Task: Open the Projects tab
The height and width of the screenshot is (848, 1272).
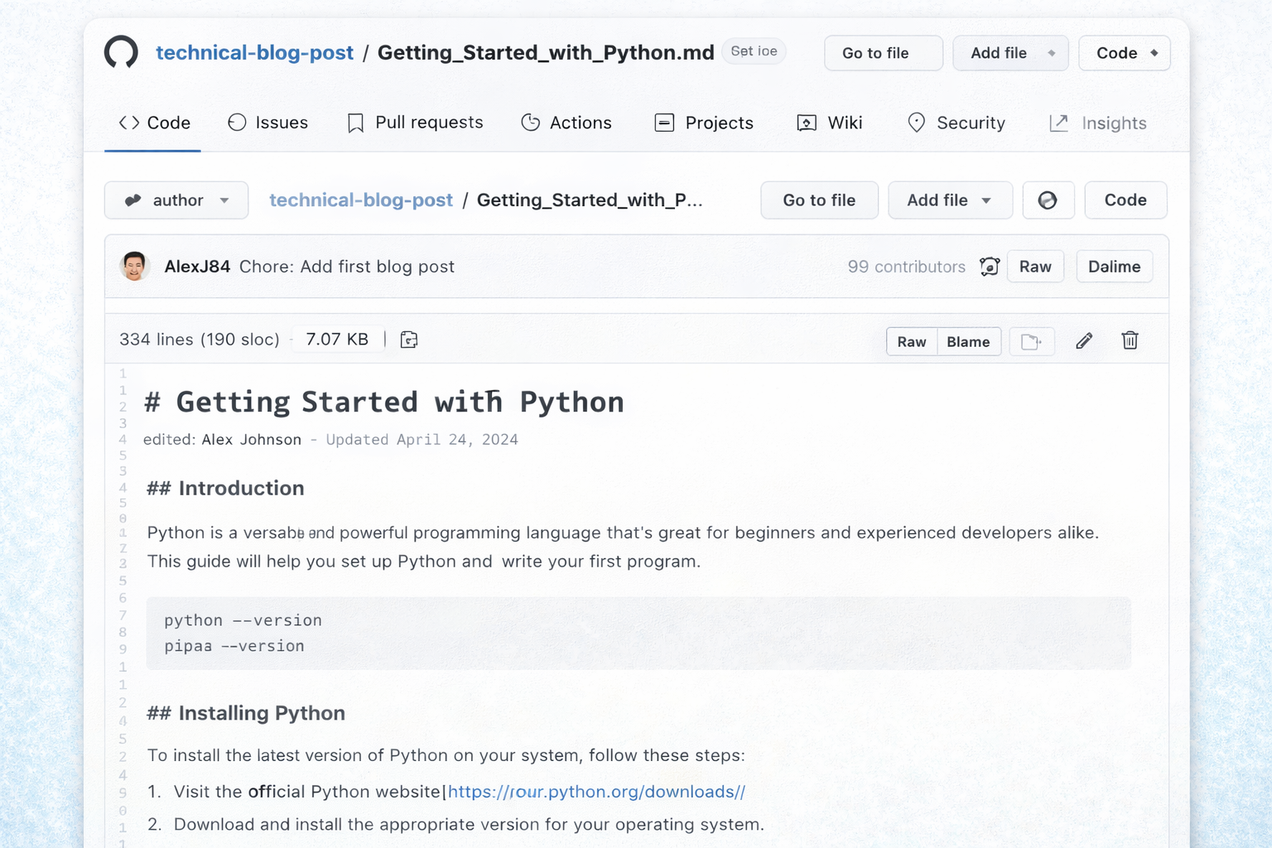Action: [x=703, y=123]
